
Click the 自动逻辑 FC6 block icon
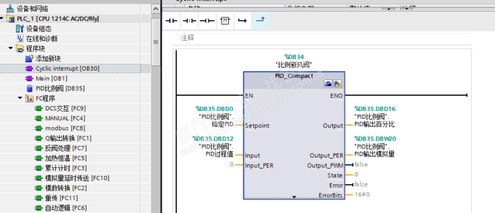click(39, 208)
